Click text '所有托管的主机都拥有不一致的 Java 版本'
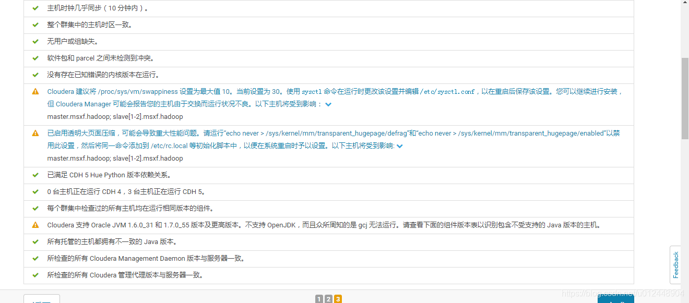 112,242
